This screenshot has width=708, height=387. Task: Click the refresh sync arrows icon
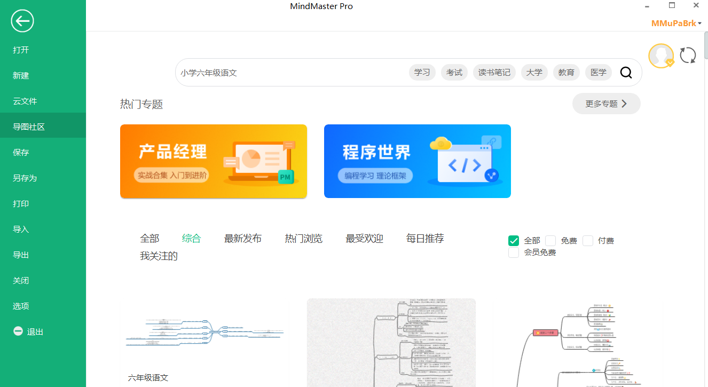[688, 56]
